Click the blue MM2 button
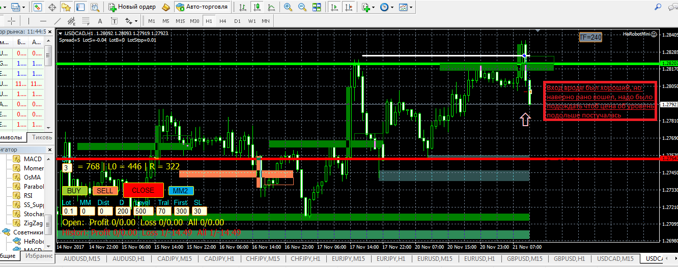678x268 pixels. coord(181,191)
